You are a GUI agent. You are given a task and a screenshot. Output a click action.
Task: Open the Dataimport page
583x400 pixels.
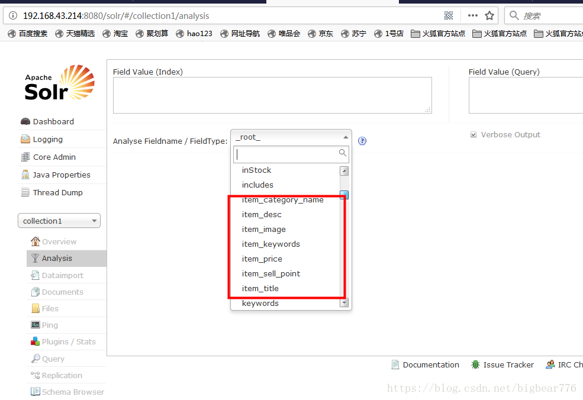coord(63,276)
